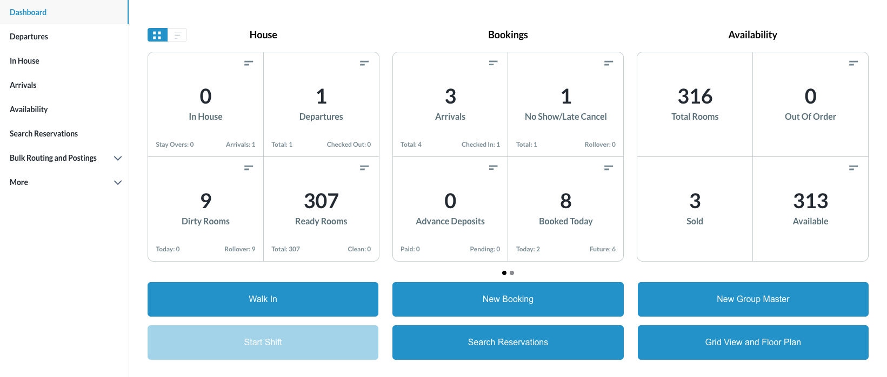This screenshot has width=887, height=377.
Task: Open Grid View and Floor Plan
Action: 753,342
